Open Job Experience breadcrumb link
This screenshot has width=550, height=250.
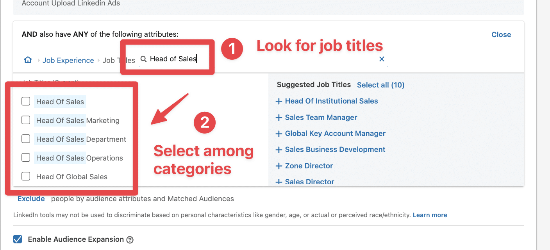coord(68,60)
